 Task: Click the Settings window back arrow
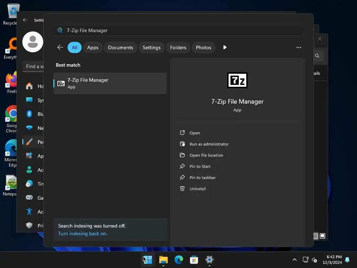[x=25, y=20]
